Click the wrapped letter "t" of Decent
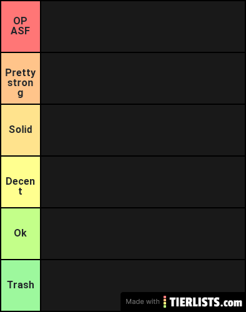Screen dimensions: 246x312 (x=20, y=191)
